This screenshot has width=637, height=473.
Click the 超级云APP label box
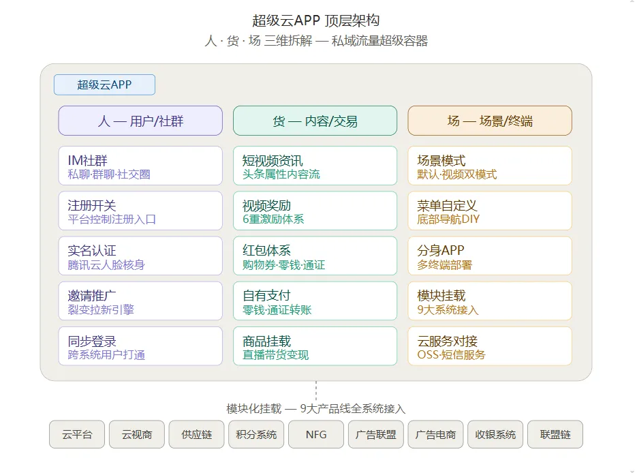coord(104,85)
